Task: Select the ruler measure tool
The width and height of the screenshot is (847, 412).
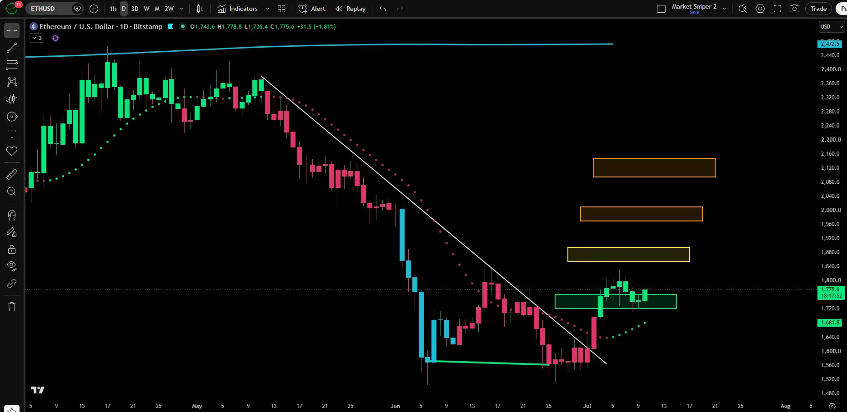Action: (12, 174)
